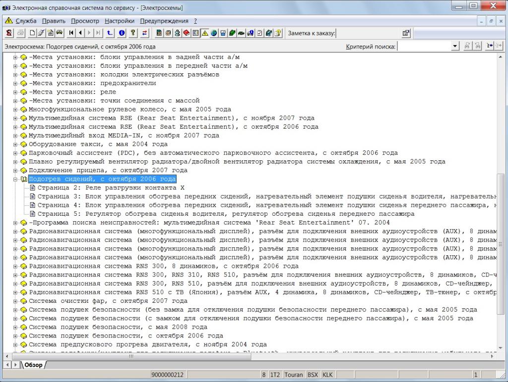The height and width of the screenshot is (382, 508).
Task: Expand 'Места установки: предохранители' node
Action: coord(15,84)
